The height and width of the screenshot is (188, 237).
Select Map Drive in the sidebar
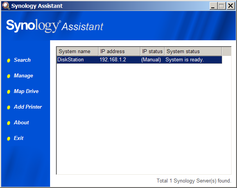pyautogui.click(x=26, y=91)
